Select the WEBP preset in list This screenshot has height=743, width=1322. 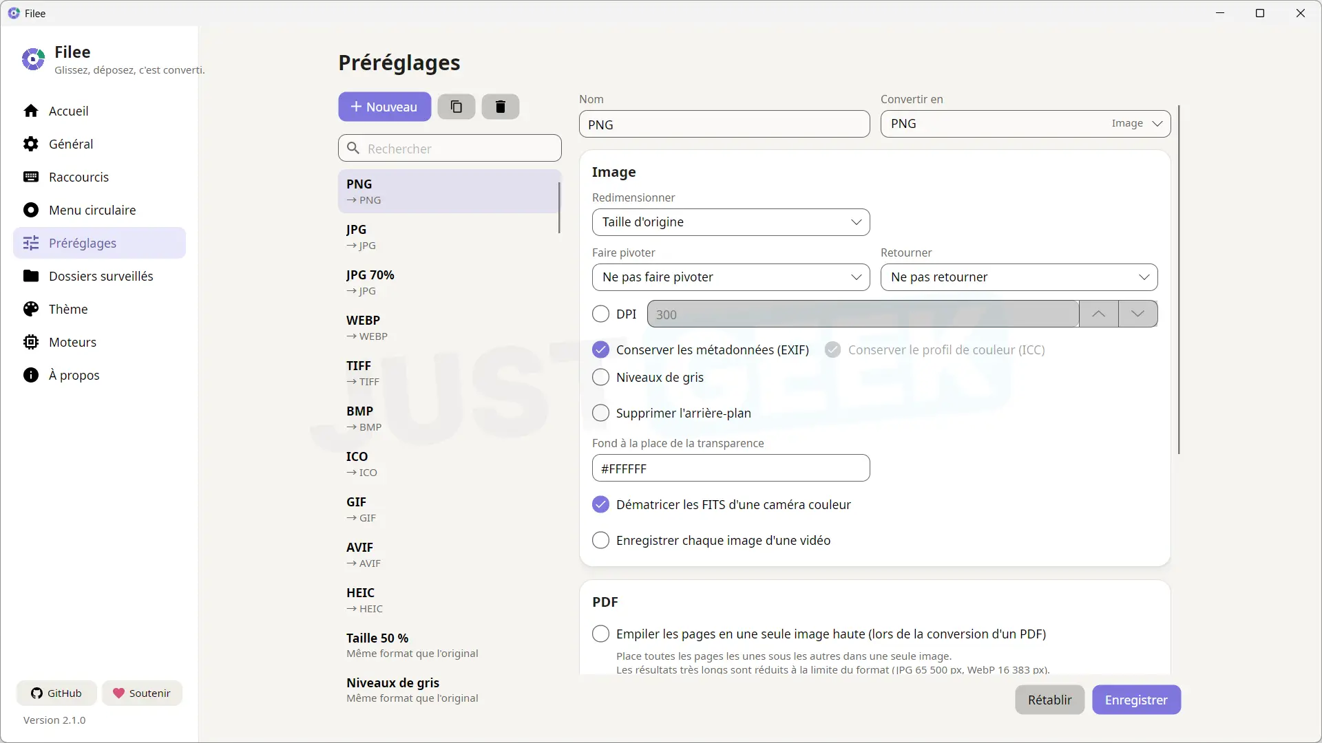click(449, 327)
